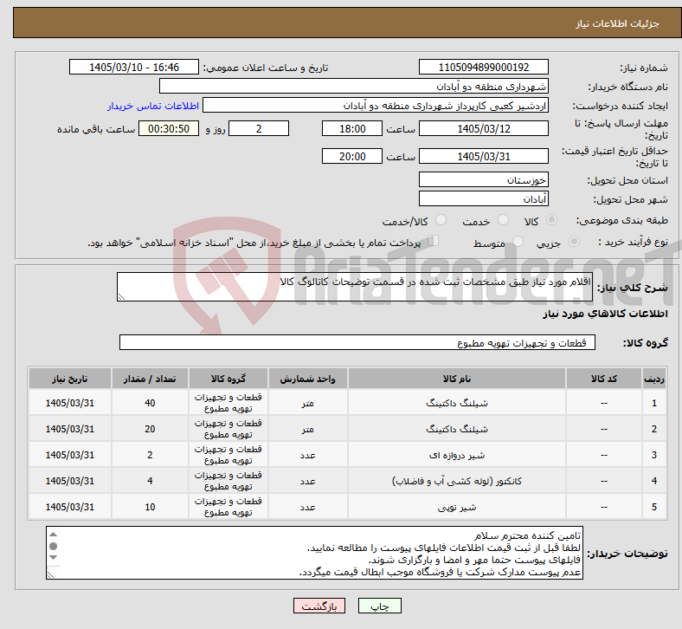This screenshot has height=629, width=682.
Task: Click the remaining time field 00:30:50
Action: pos(169,129)
